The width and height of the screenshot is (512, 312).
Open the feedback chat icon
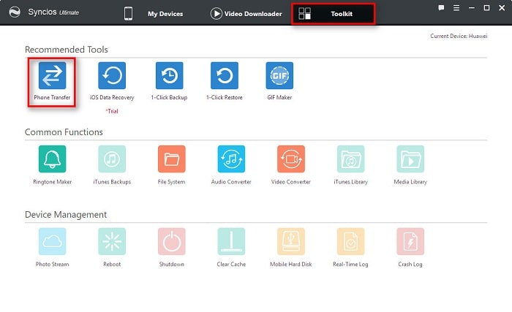click(x=441, y=8)
